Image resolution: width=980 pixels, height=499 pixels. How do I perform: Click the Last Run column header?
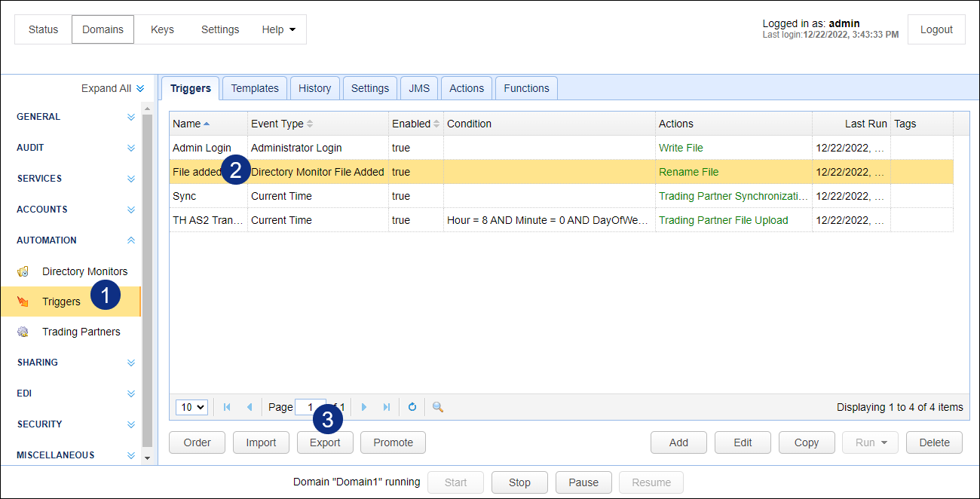[851, 124]
